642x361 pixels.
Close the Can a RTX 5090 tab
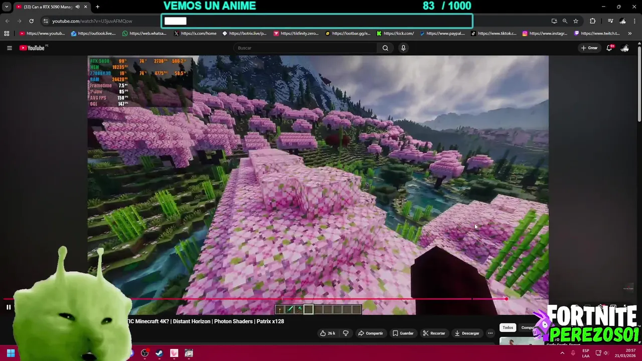[86, 7]
